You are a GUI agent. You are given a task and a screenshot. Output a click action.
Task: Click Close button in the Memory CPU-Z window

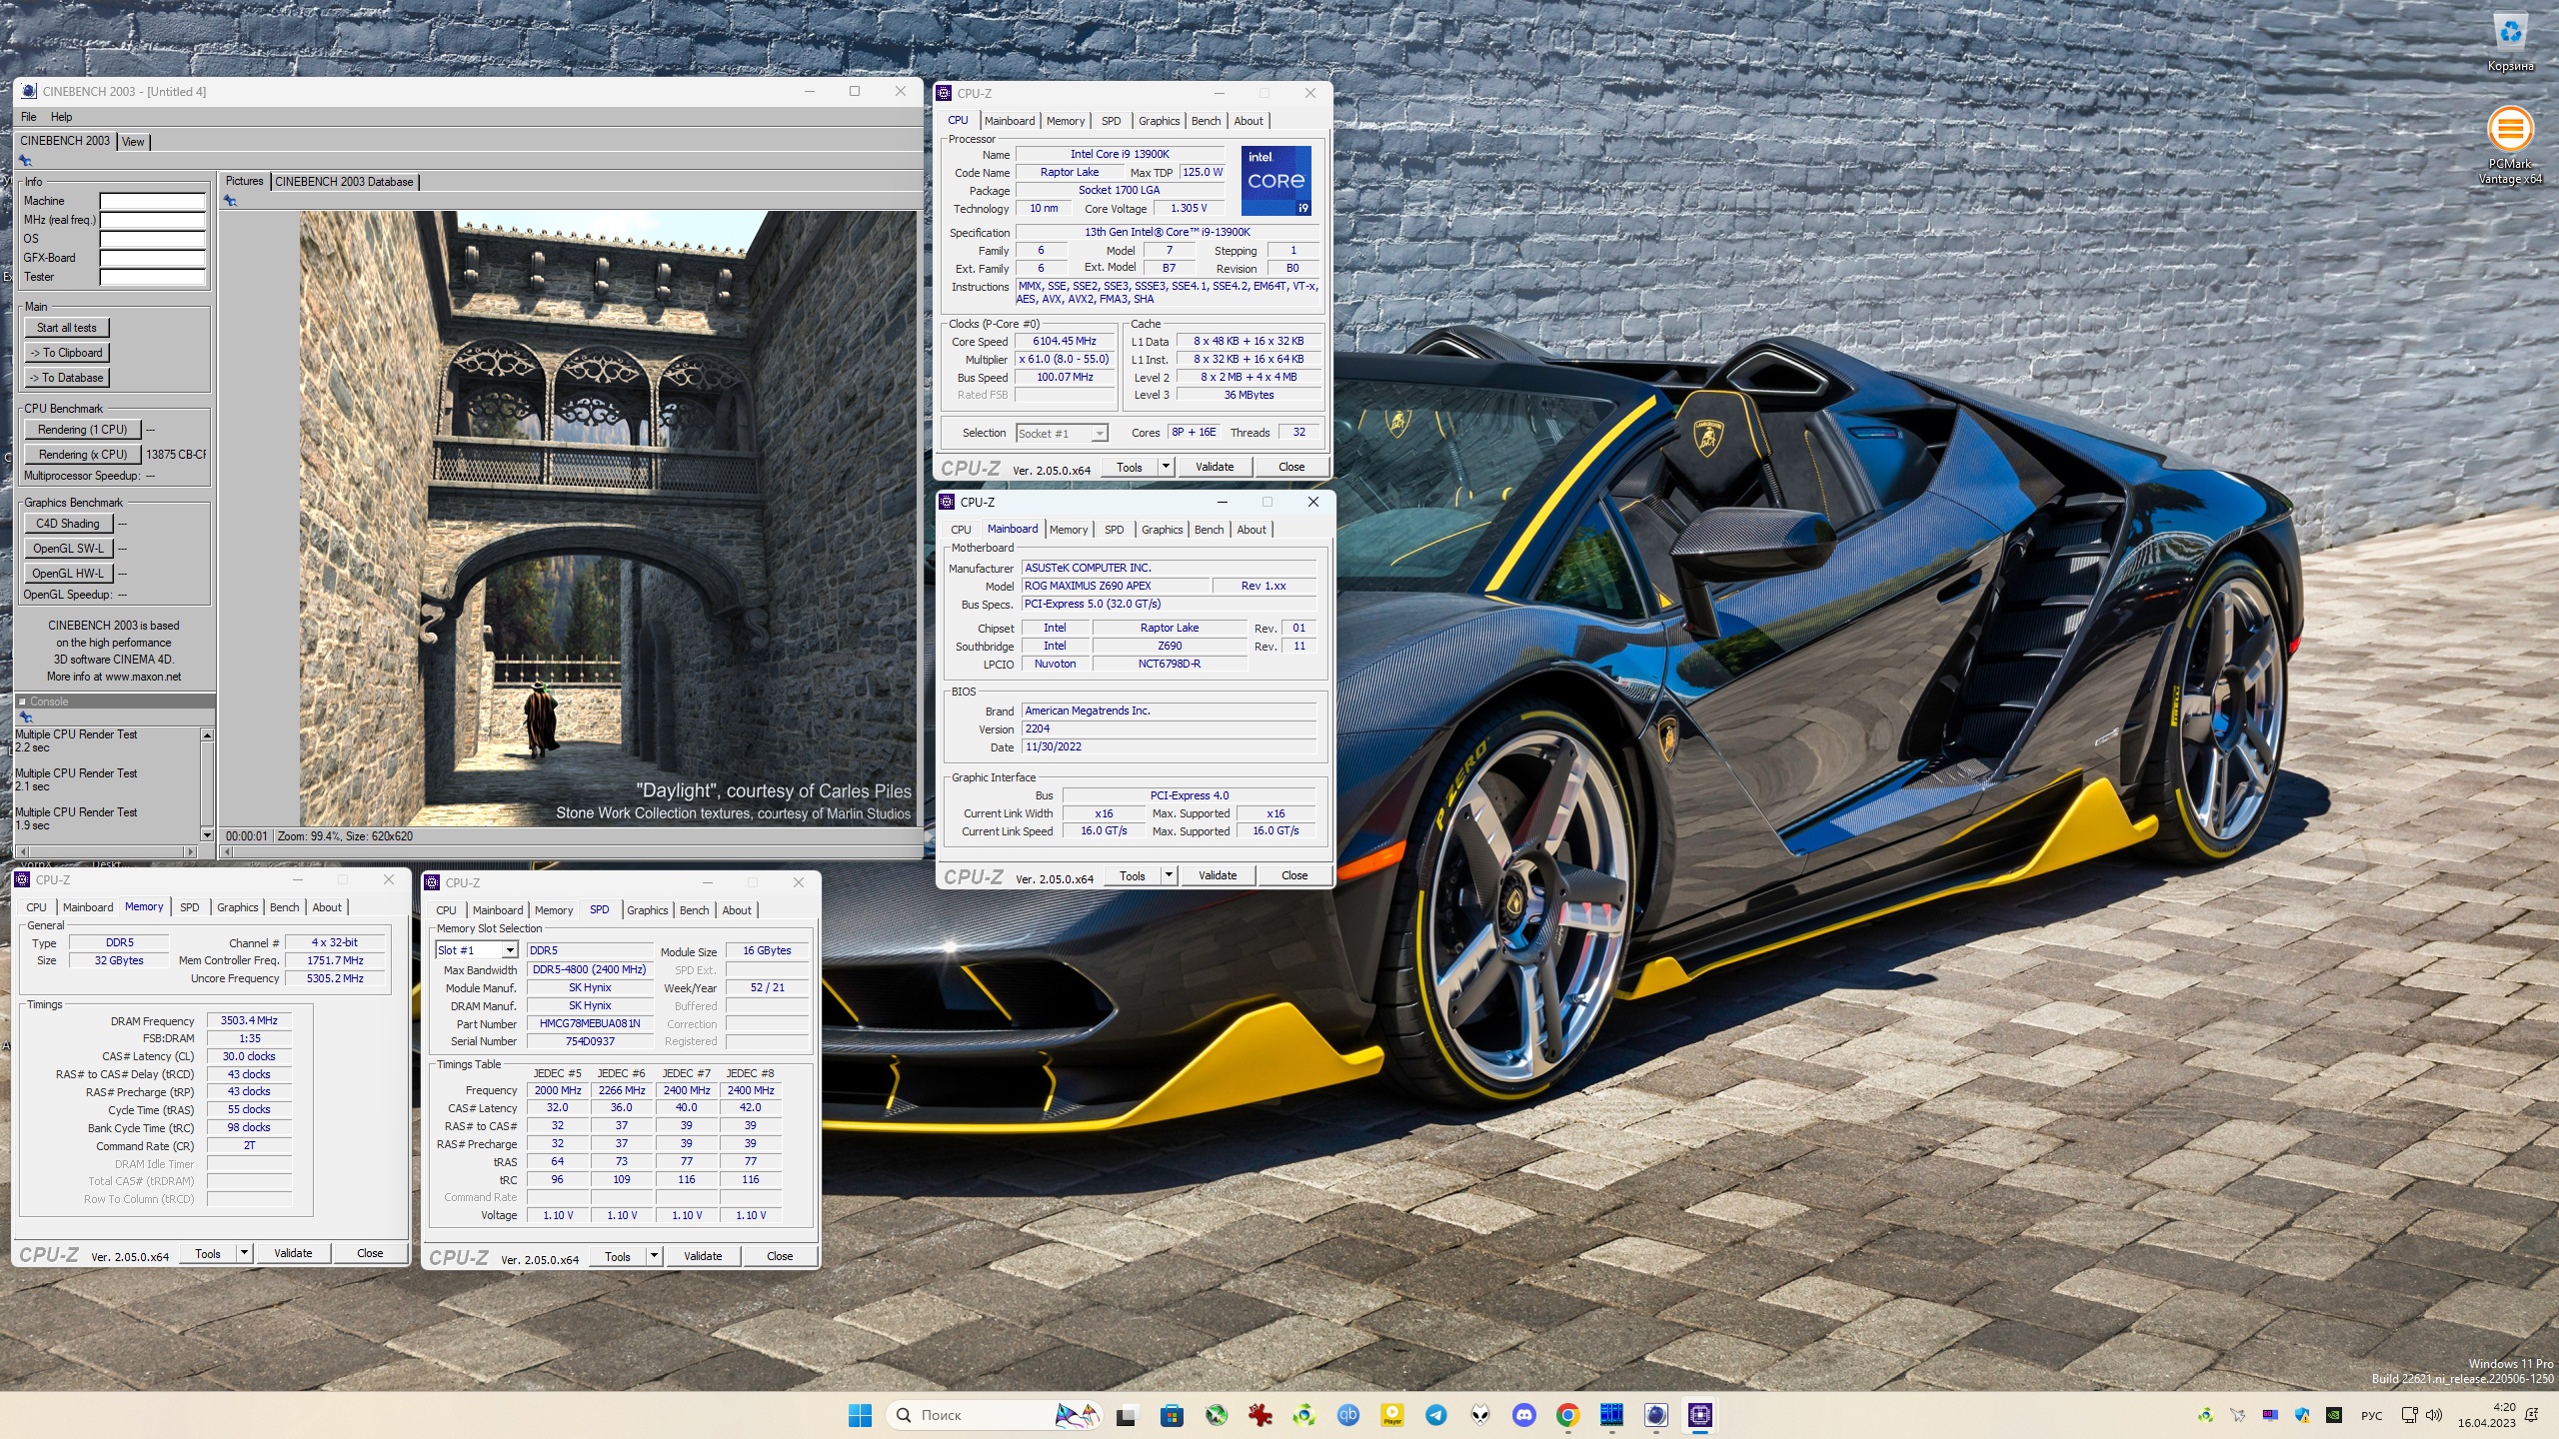click(x=370, y=1253)
